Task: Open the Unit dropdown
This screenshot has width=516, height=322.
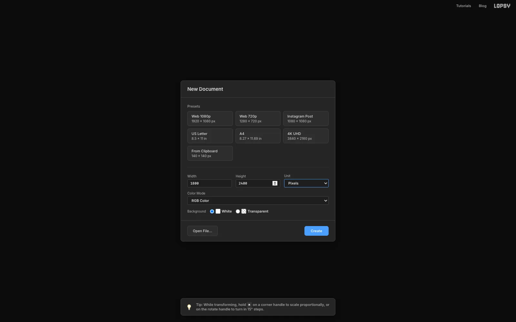Action: (306, 183)
